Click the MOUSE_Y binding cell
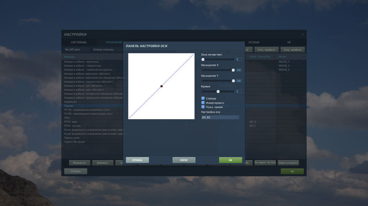The image size is (368, 206). click(x=291, y=62)
